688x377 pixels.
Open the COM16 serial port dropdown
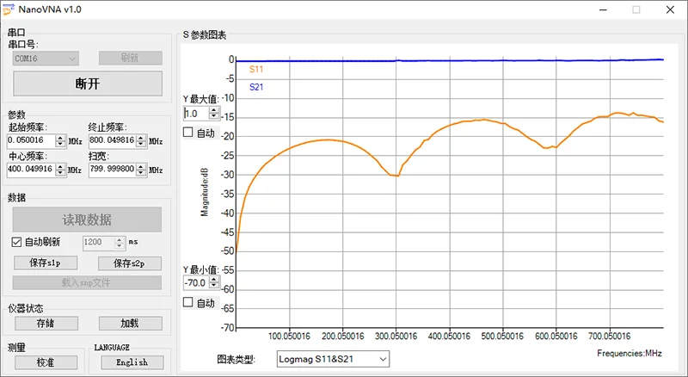tap(46, 59)
